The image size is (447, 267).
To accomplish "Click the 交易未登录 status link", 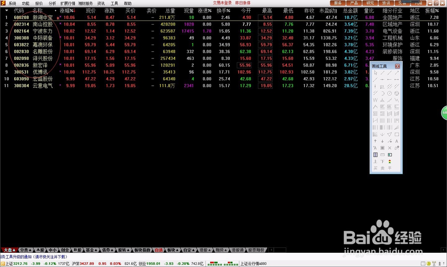I will click(222, 3).
